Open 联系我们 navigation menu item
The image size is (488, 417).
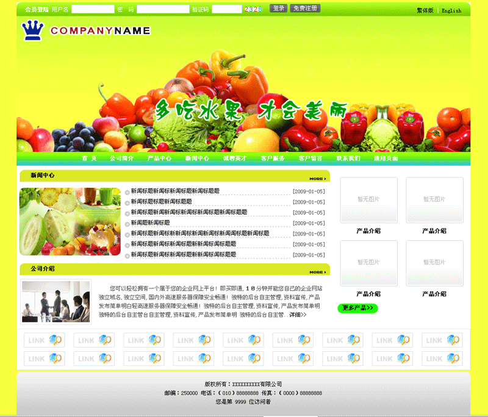(348, 159)
